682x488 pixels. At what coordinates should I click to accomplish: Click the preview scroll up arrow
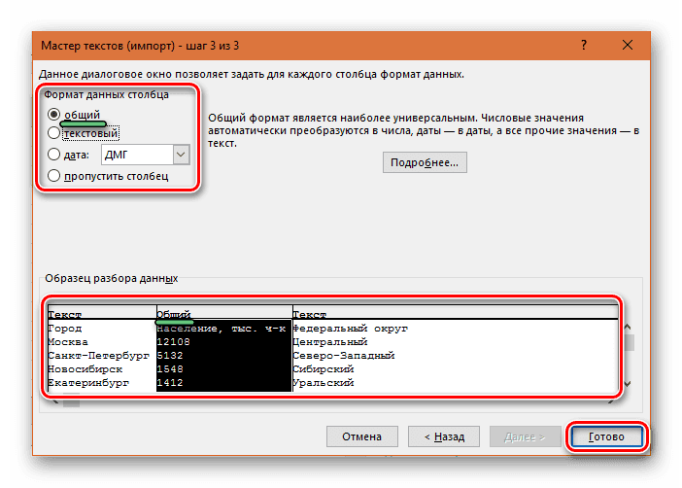pyautogui.click(x=628, y=327)
